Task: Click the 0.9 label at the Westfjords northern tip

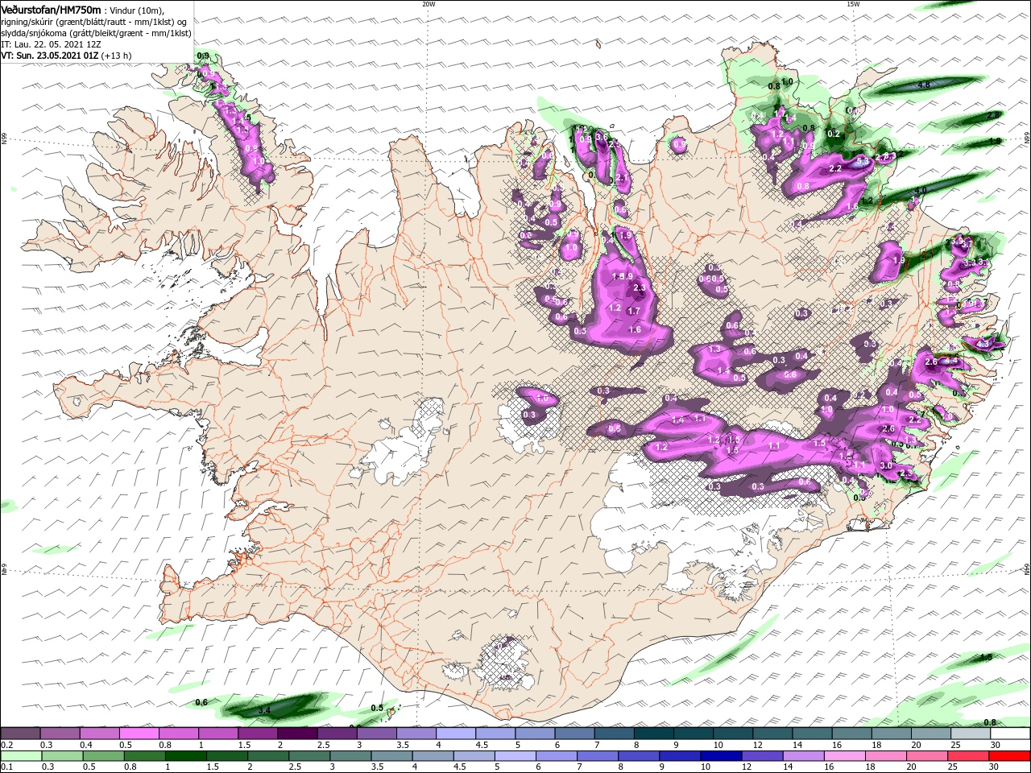Action: (203, 56)
